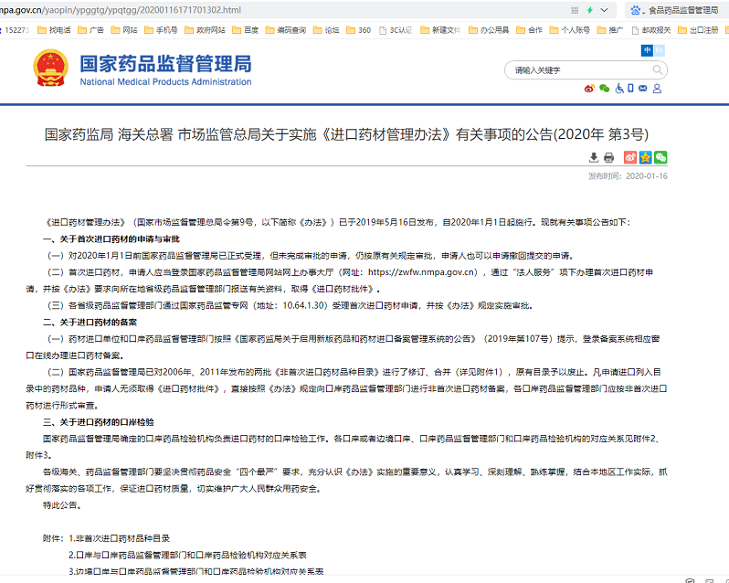
Task: Click the 15227 bookmark at bar start
Action: [14, 30]
